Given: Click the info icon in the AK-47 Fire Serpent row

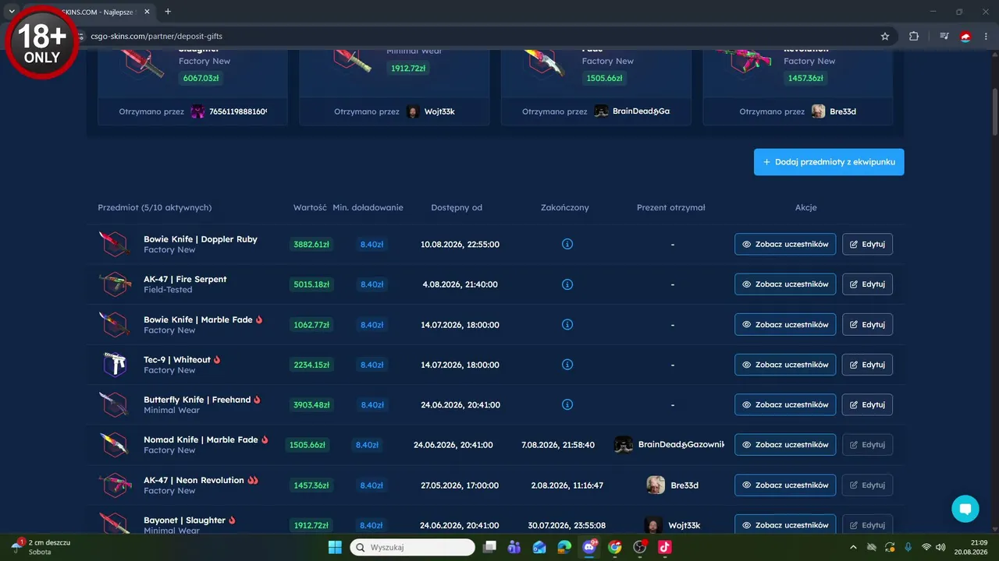Looking at the screenshot, I should [x=567, y=284].
